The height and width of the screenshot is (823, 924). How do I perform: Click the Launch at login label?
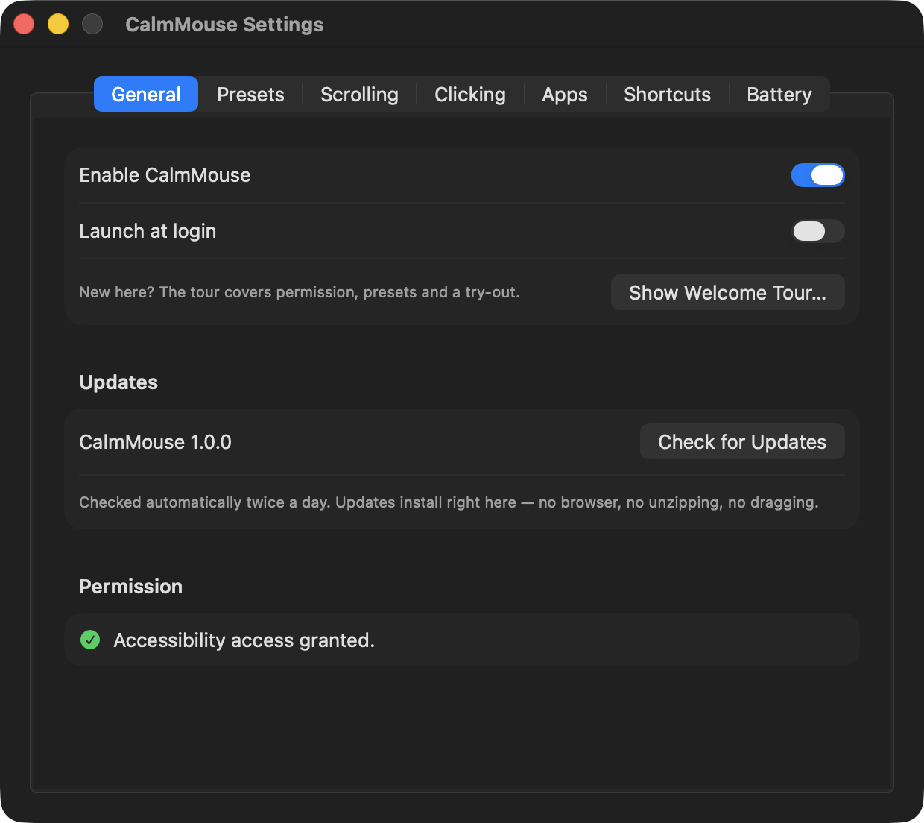point(148,231)
